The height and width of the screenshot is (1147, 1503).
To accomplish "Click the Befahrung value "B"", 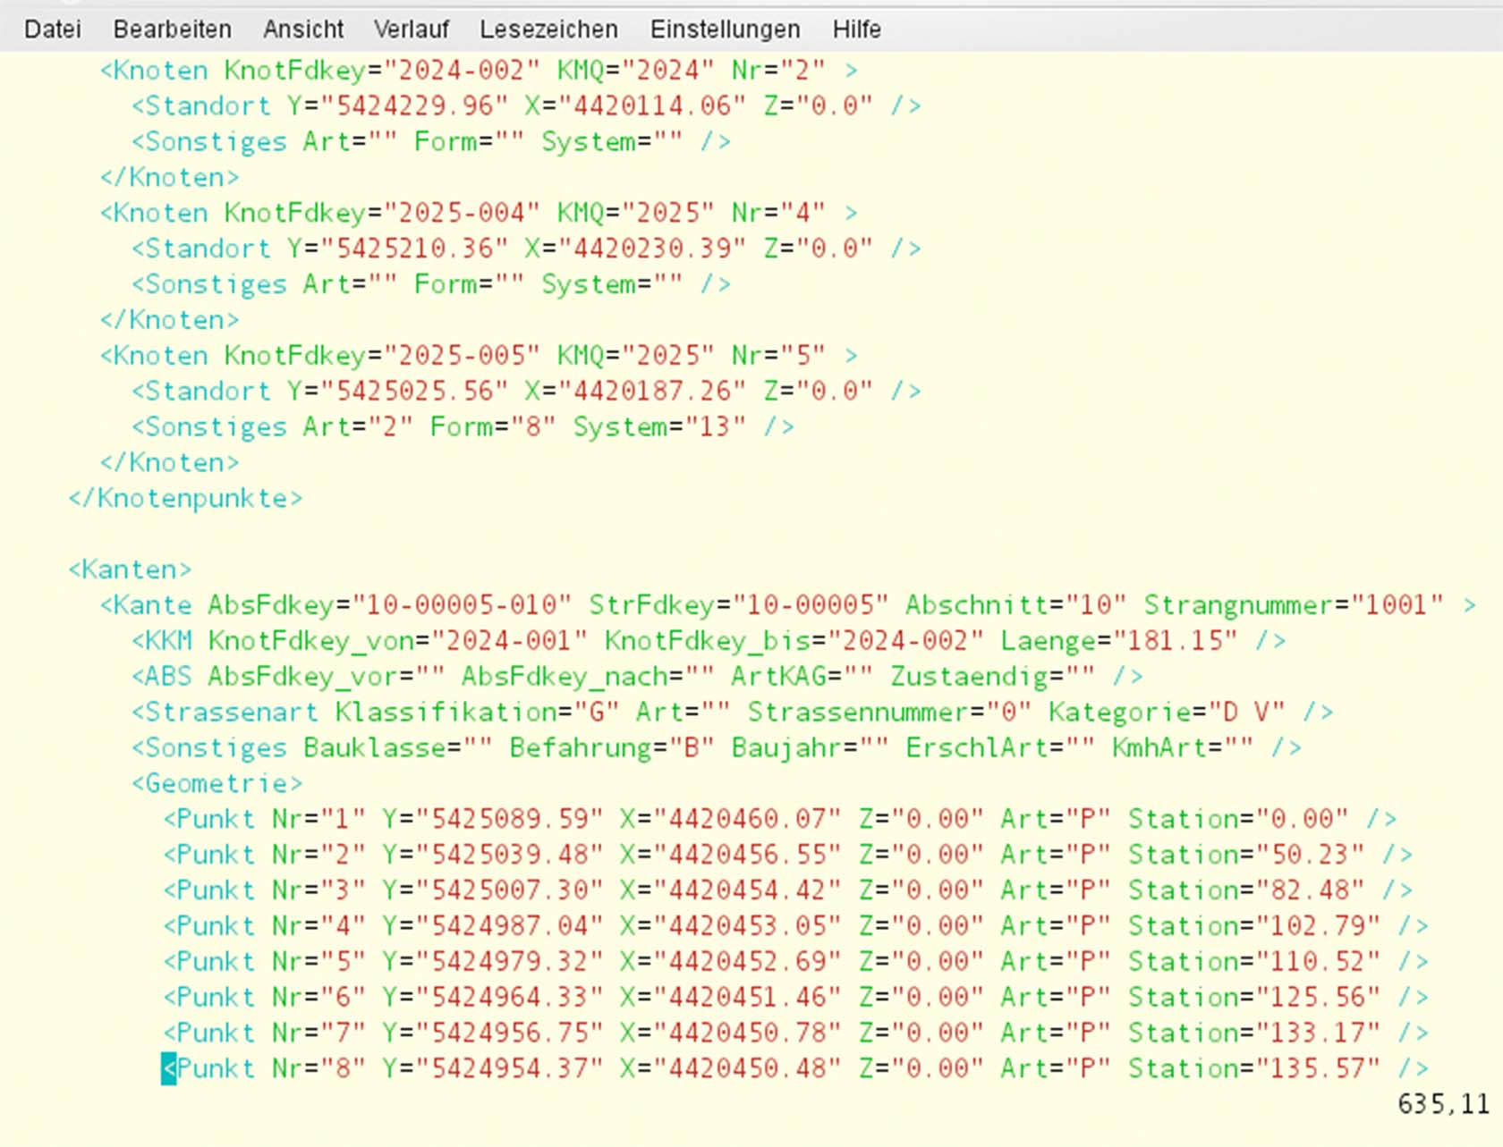I will tap(691, 748).
